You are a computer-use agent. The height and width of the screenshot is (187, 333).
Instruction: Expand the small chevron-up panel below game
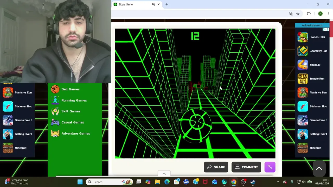164,173
